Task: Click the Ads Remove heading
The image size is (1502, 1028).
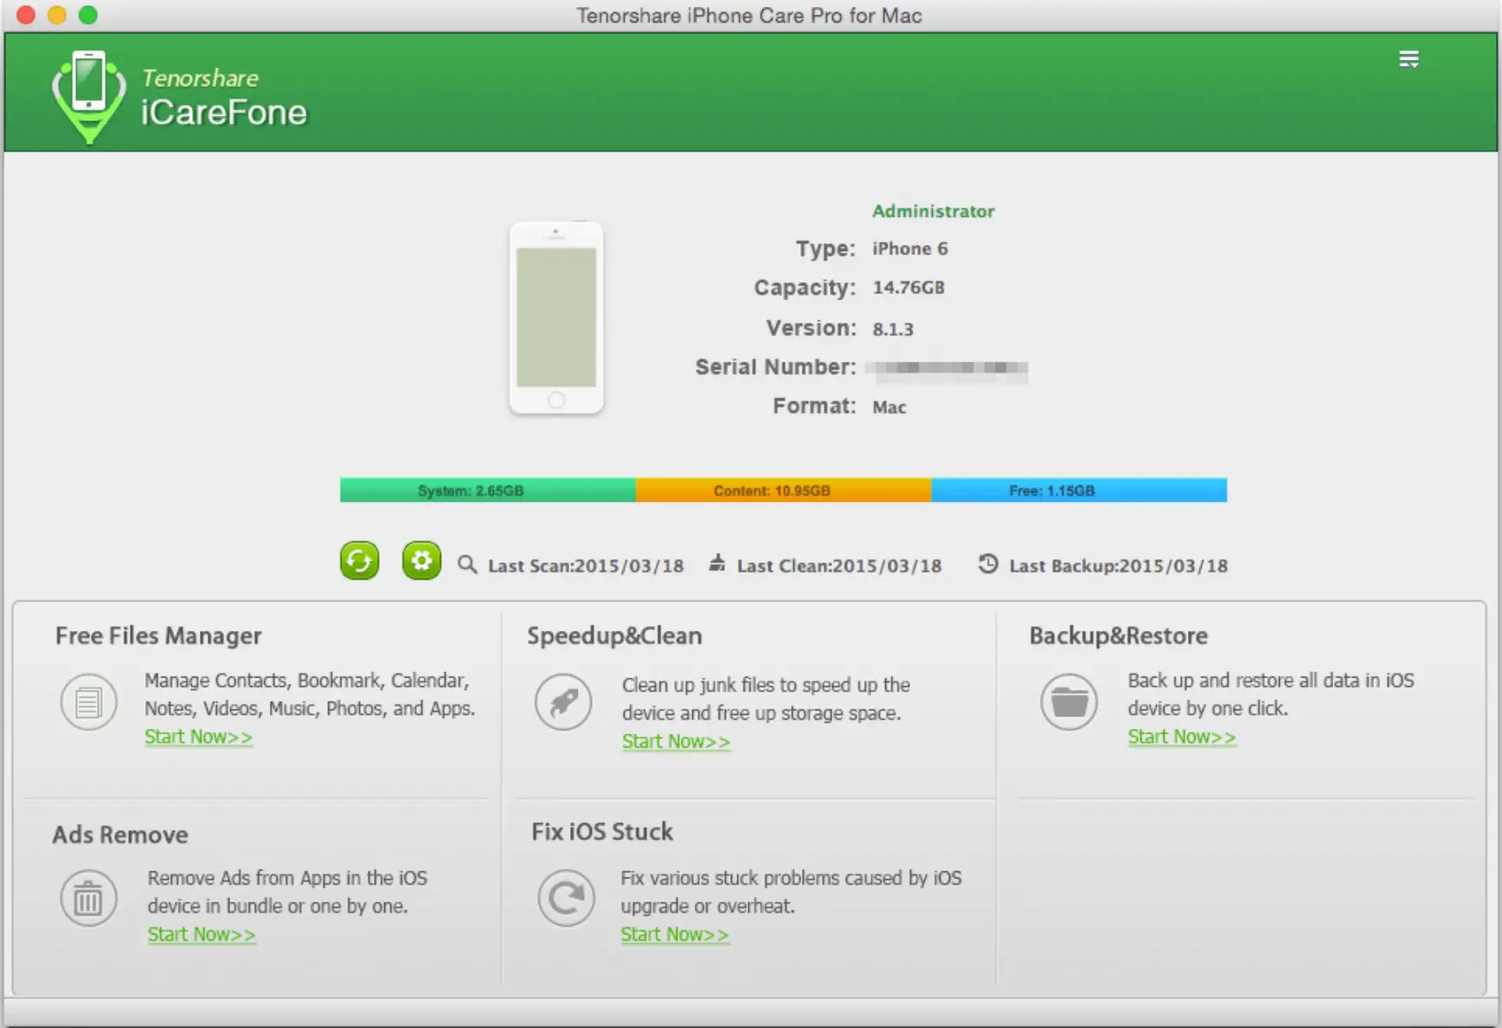Action: pos(120,835)
